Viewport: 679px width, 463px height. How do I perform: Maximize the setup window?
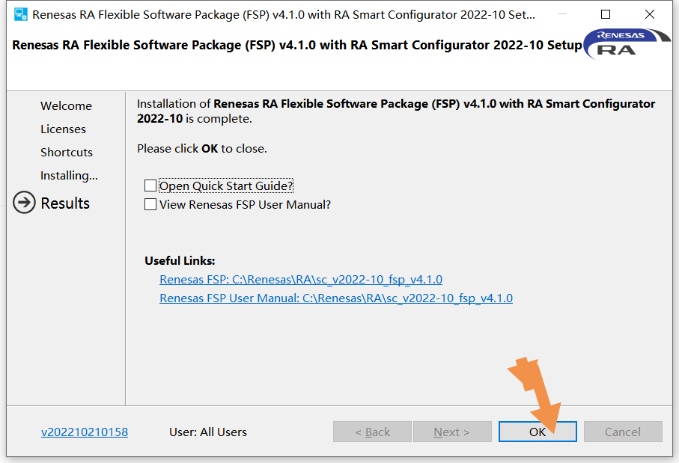pyautogui.click(x=606, y=14)
